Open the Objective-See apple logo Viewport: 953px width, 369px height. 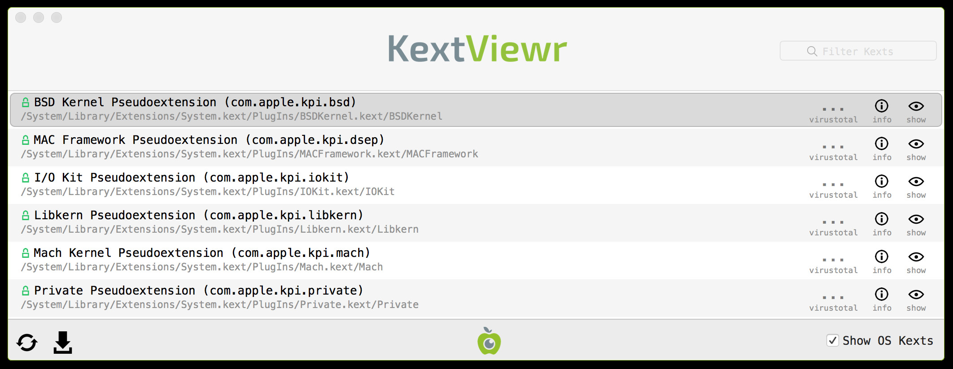tap(489, 341)
